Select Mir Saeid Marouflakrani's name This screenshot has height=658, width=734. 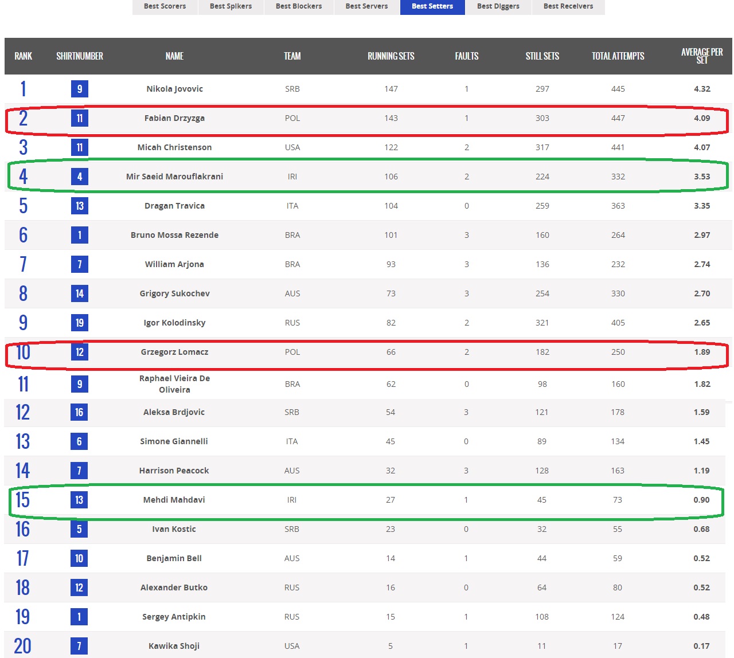[174, 177]
